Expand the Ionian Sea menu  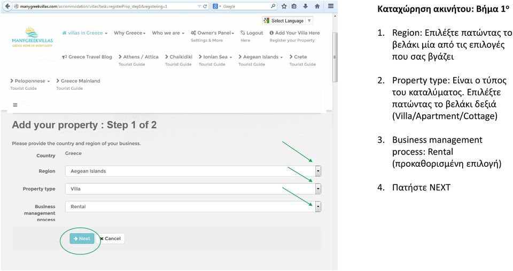click(x=215, y=57)
